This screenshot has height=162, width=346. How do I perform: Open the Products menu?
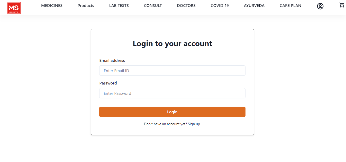point(86,5)
